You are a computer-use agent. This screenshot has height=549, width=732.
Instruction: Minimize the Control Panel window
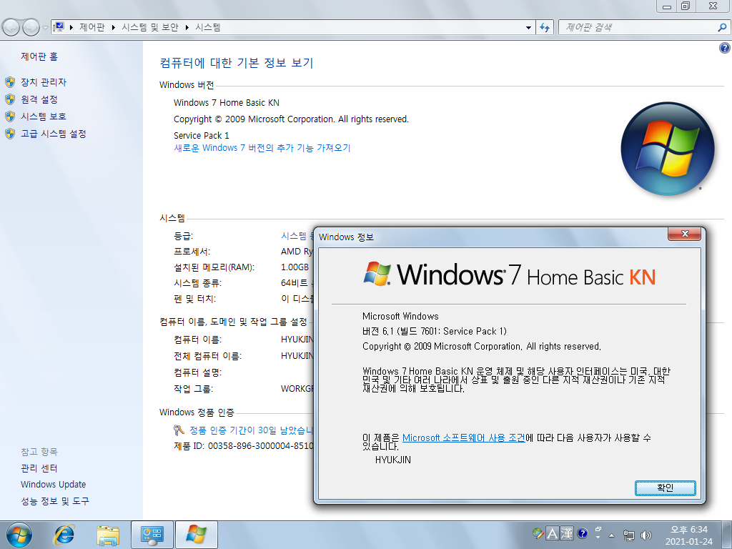pos(667,6)
